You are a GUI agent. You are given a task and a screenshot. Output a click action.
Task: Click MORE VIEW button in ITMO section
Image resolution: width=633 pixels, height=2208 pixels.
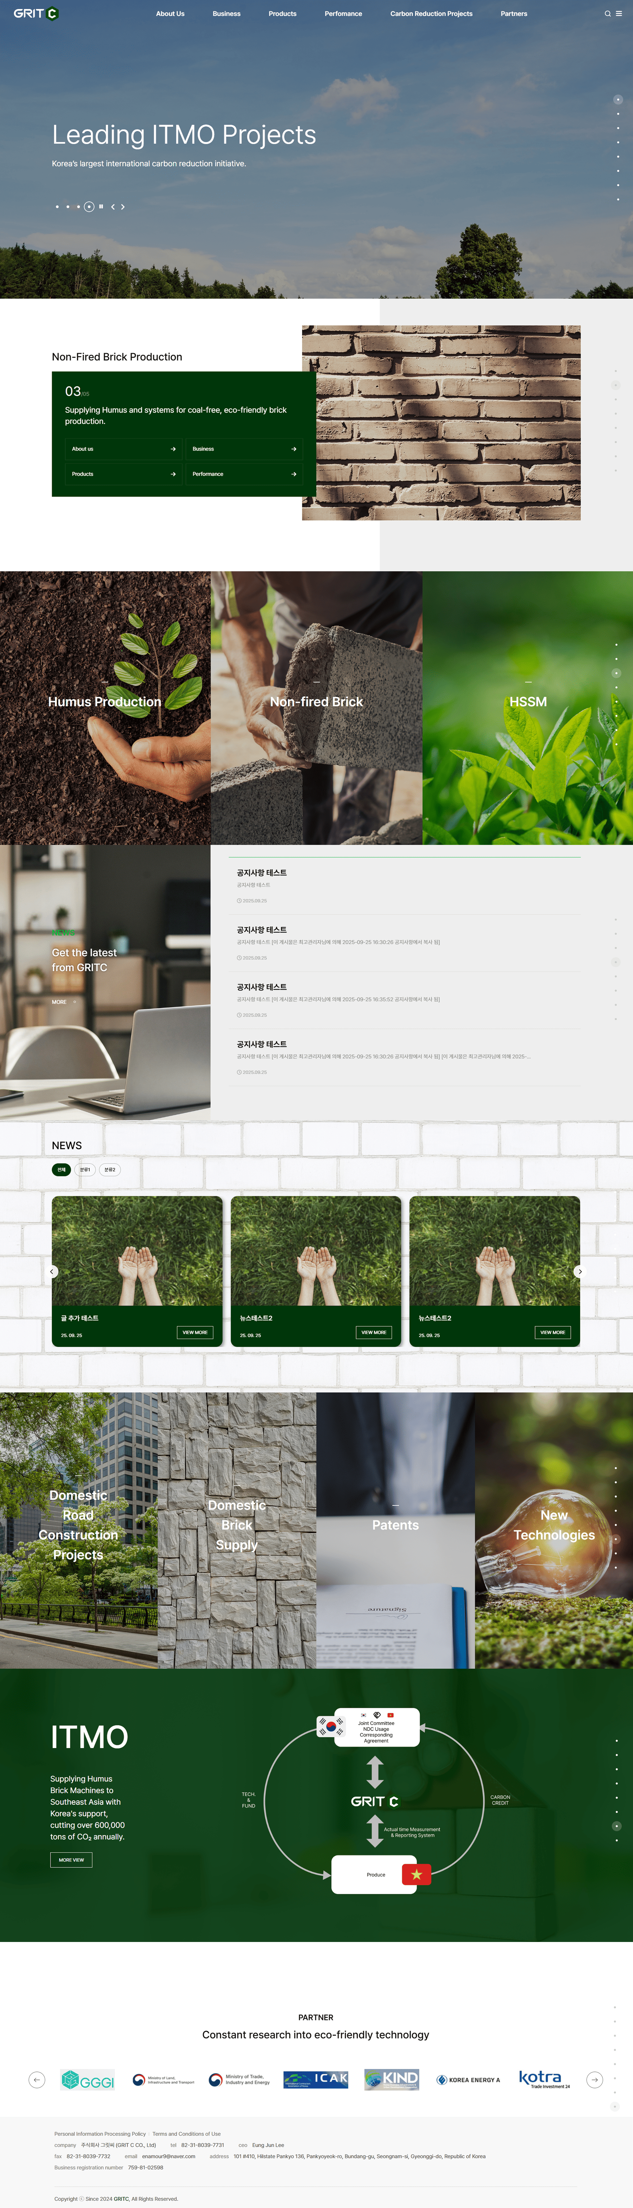click(71, 1860)
